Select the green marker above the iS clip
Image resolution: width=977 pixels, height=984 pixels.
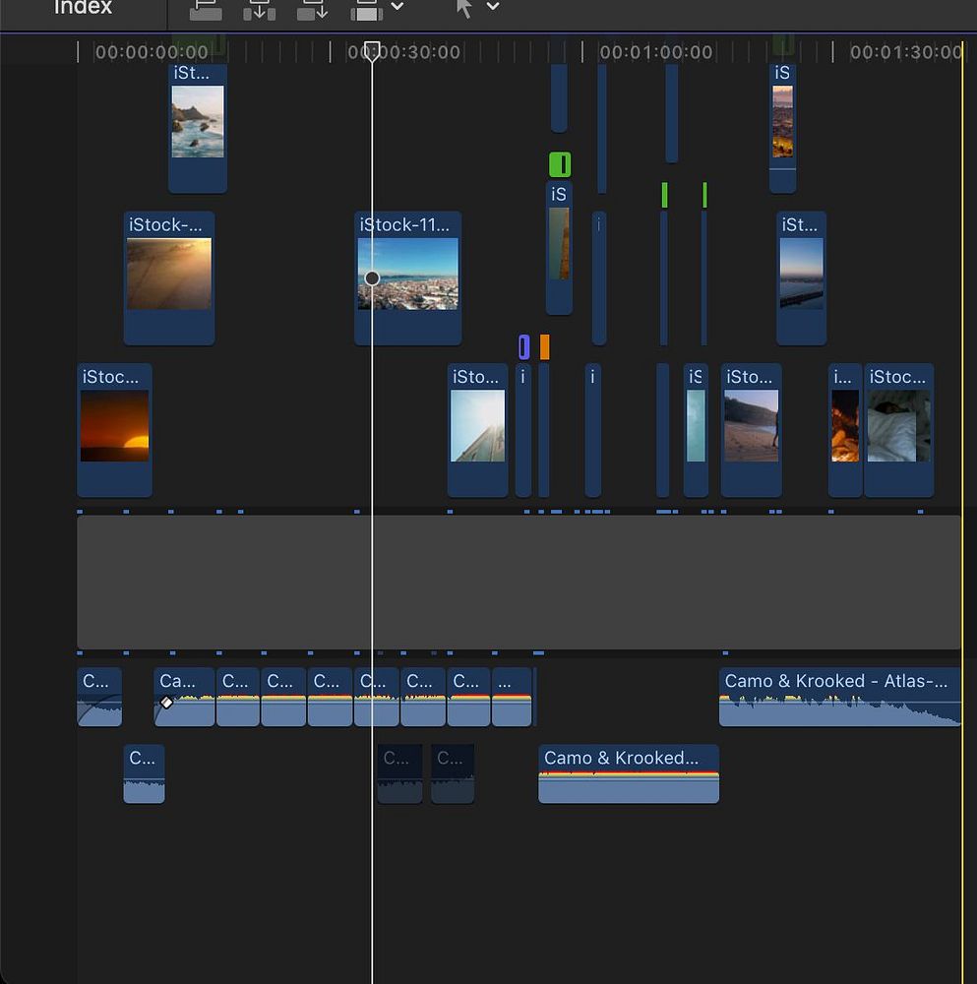[560, 164]
